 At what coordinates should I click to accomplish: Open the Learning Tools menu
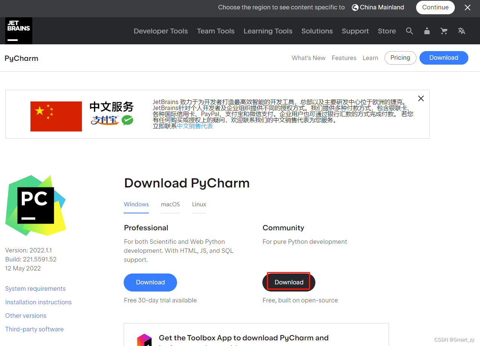(268, 31)
